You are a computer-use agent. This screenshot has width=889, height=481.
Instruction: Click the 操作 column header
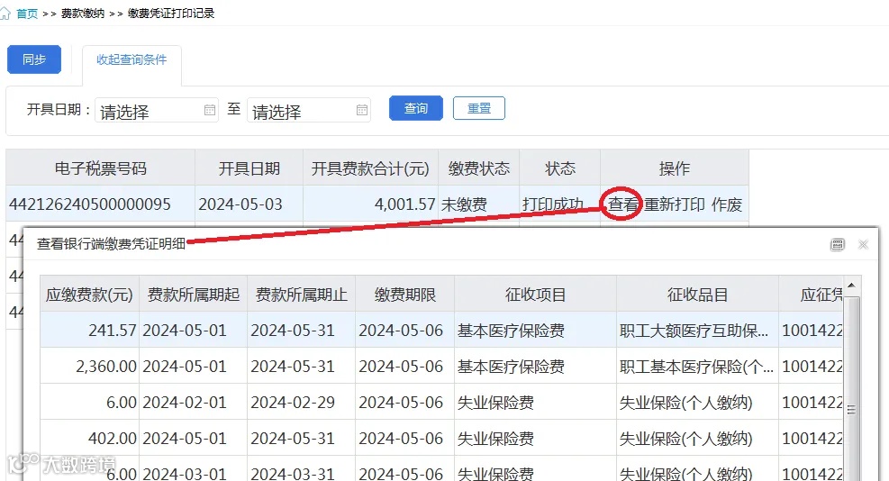coord(675,168)
